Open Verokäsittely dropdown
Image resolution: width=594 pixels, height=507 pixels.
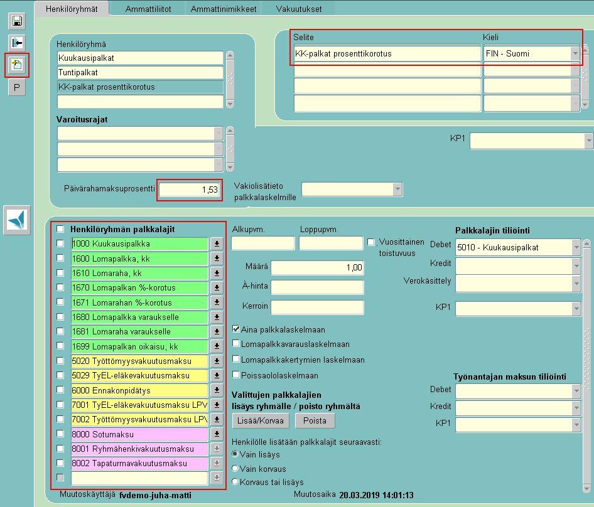(x=576, y=283)
